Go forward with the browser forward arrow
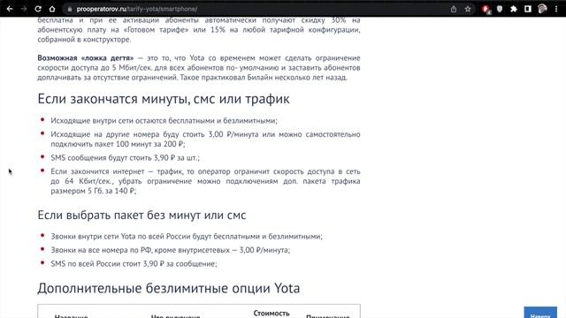This screenshot has height=318, width=566. 24,9
